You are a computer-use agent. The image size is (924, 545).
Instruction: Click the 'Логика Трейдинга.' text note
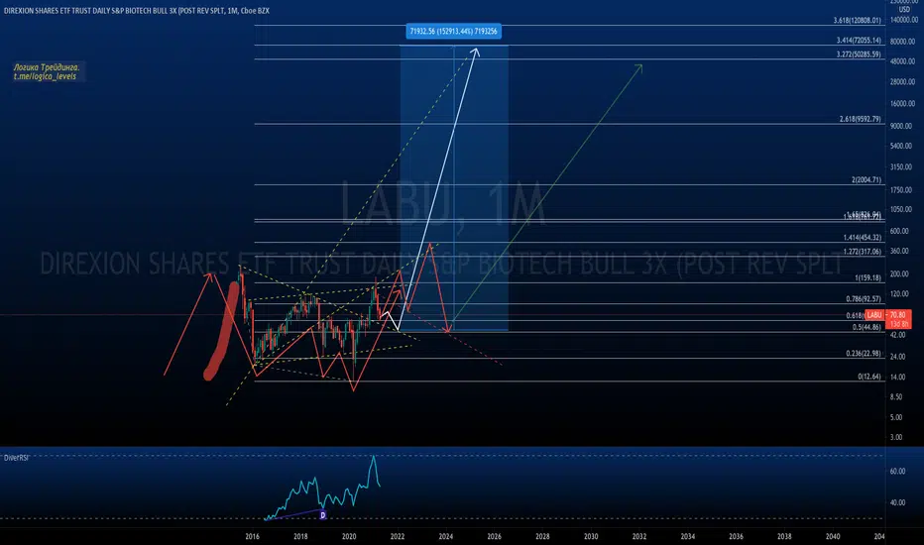tap(47, 67)
